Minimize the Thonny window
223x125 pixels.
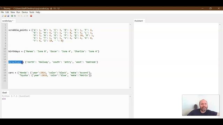pyautogui.click(x=202, y=8)
